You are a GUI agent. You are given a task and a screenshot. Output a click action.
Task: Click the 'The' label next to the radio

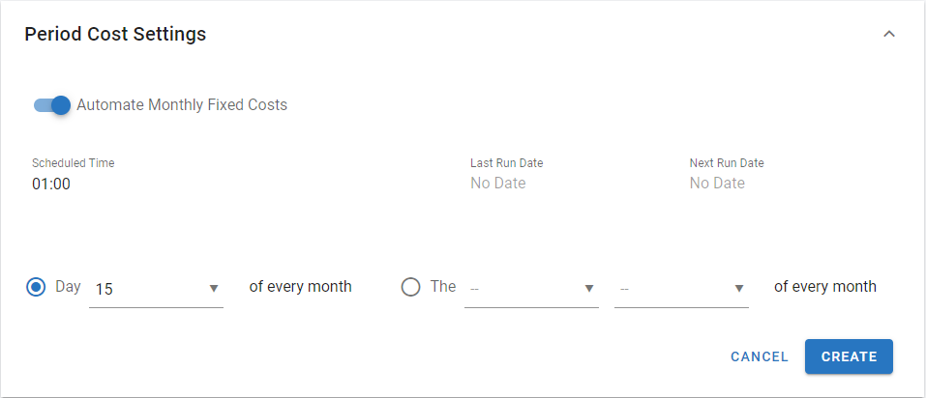pos(443,287)
